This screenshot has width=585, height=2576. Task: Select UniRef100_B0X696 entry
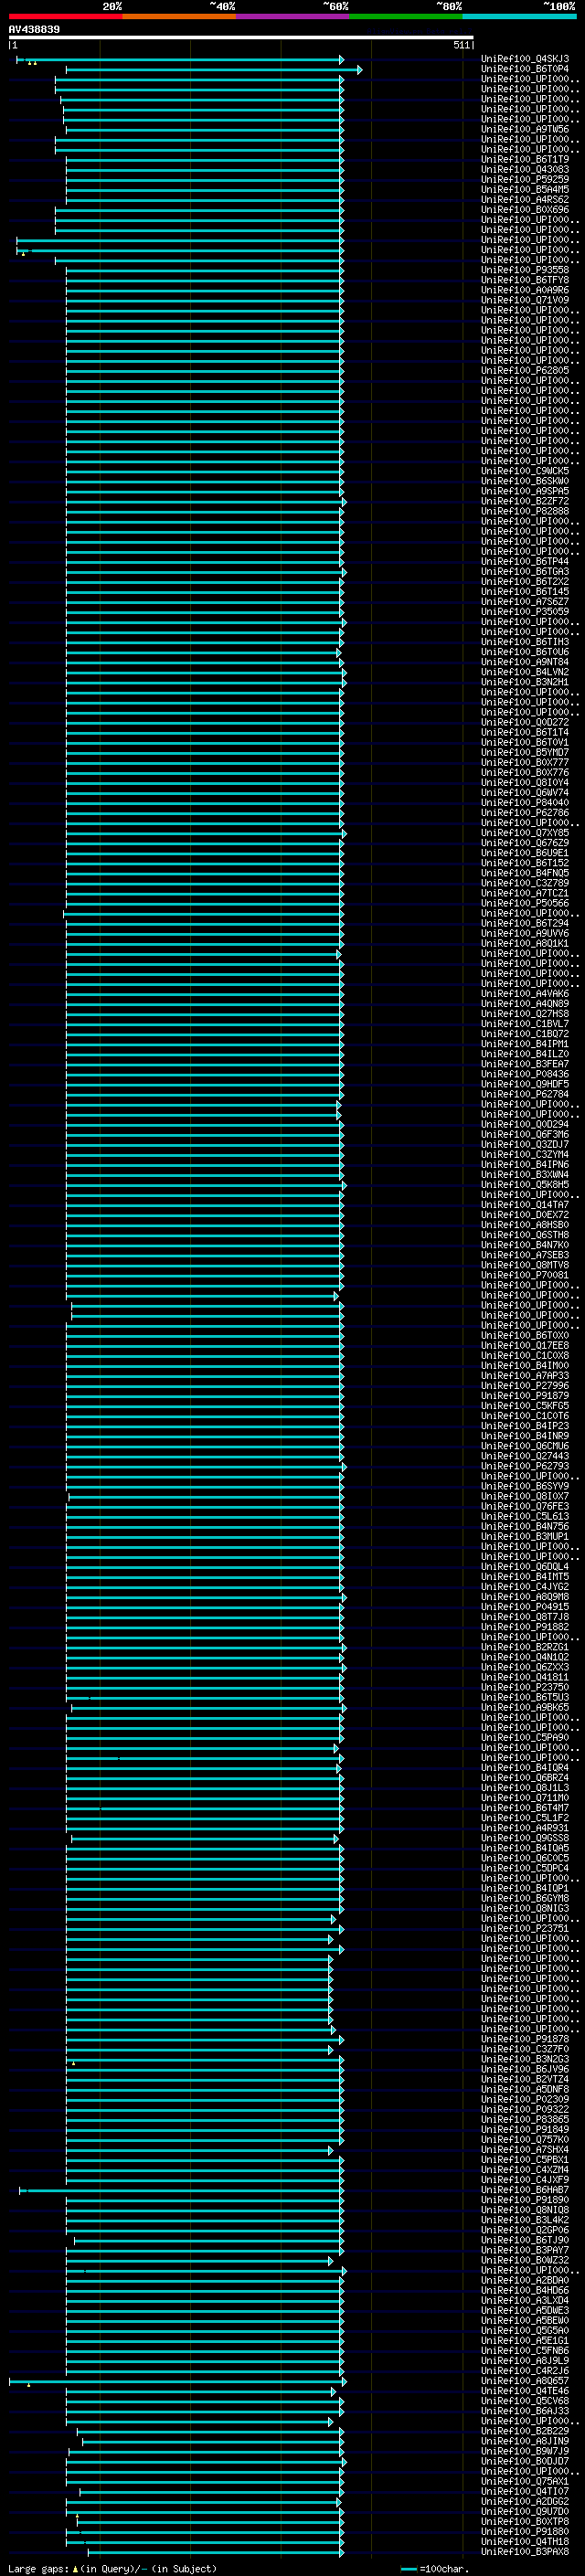coord(525,210)
